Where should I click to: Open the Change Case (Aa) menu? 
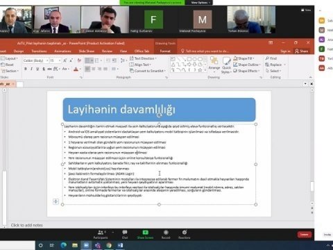65,69
